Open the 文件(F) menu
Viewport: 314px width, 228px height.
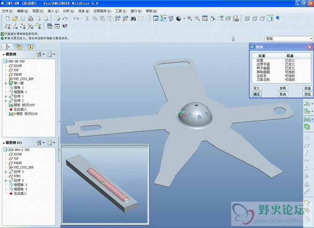tap(7, 11)
